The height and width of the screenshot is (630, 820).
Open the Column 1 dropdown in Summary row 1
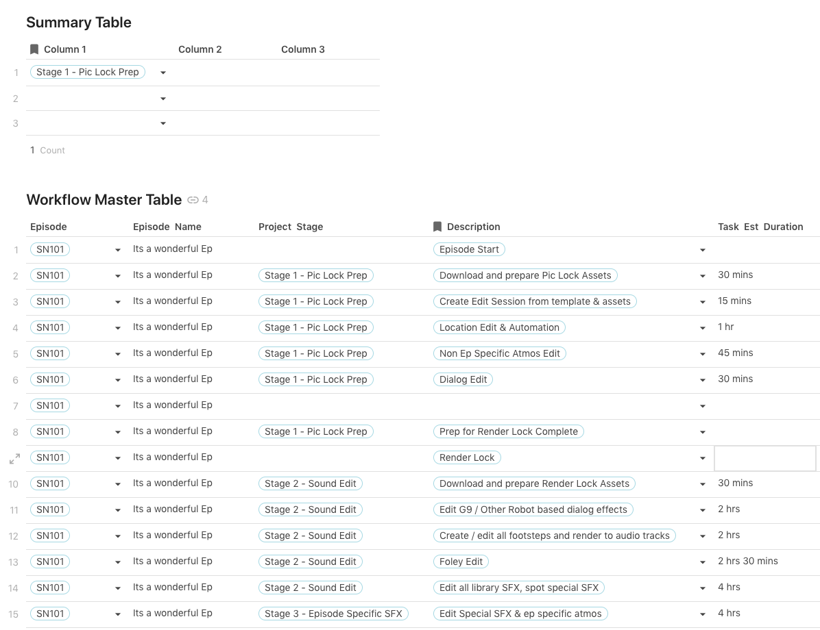pyautogui.click(x=163, y=73)
